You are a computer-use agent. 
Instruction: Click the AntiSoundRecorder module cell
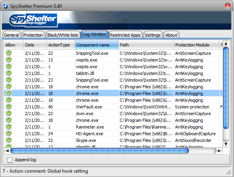point(193,140)
